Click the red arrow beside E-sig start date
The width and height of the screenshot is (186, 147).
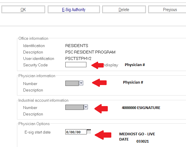tap(103, 135)
